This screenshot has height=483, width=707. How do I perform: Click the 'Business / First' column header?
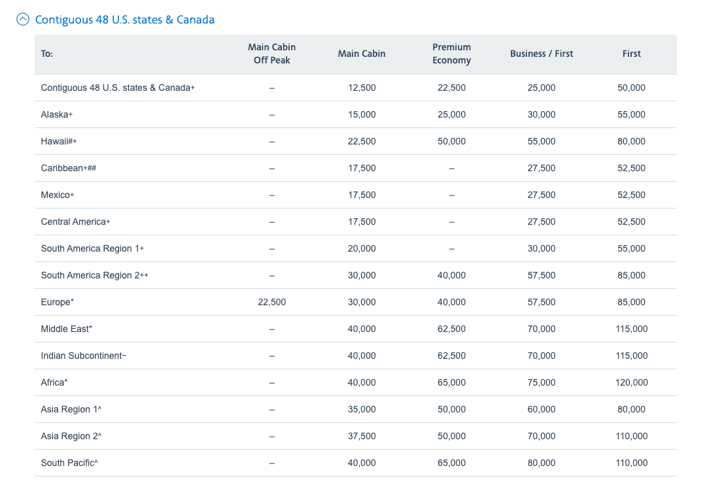pos(541,54)
